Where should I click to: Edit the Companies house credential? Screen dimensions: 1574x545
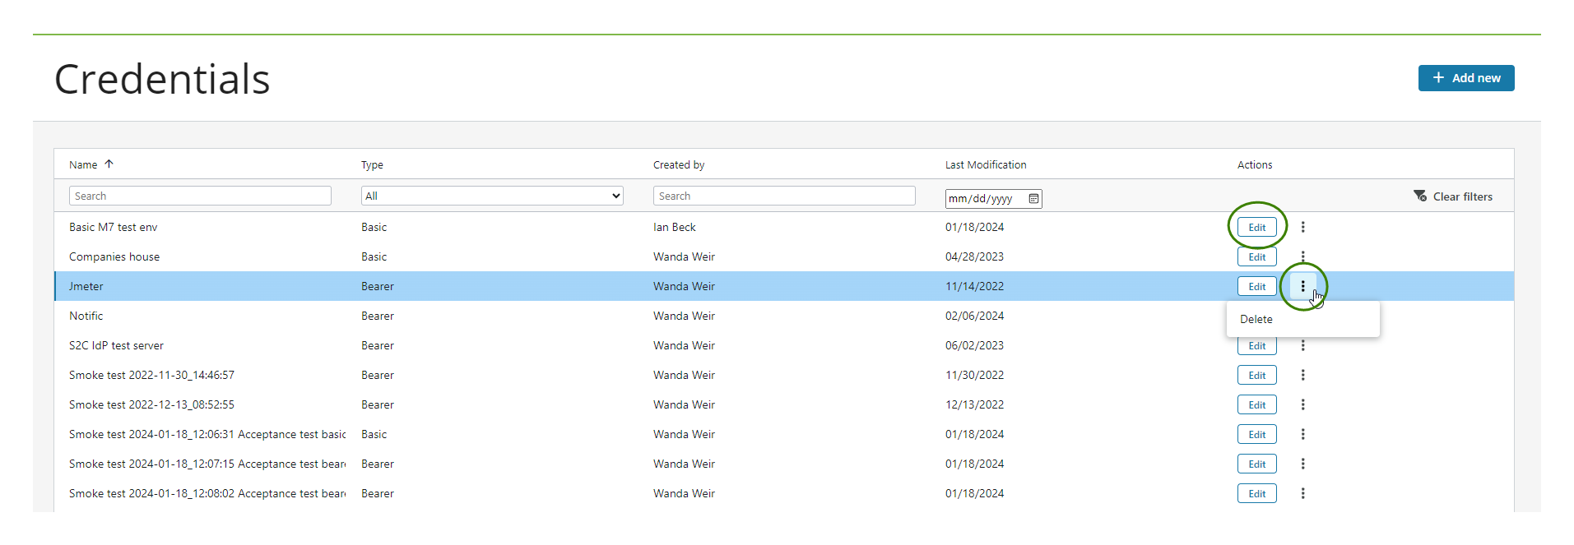pyautogui.click(x=1256, y=257)
